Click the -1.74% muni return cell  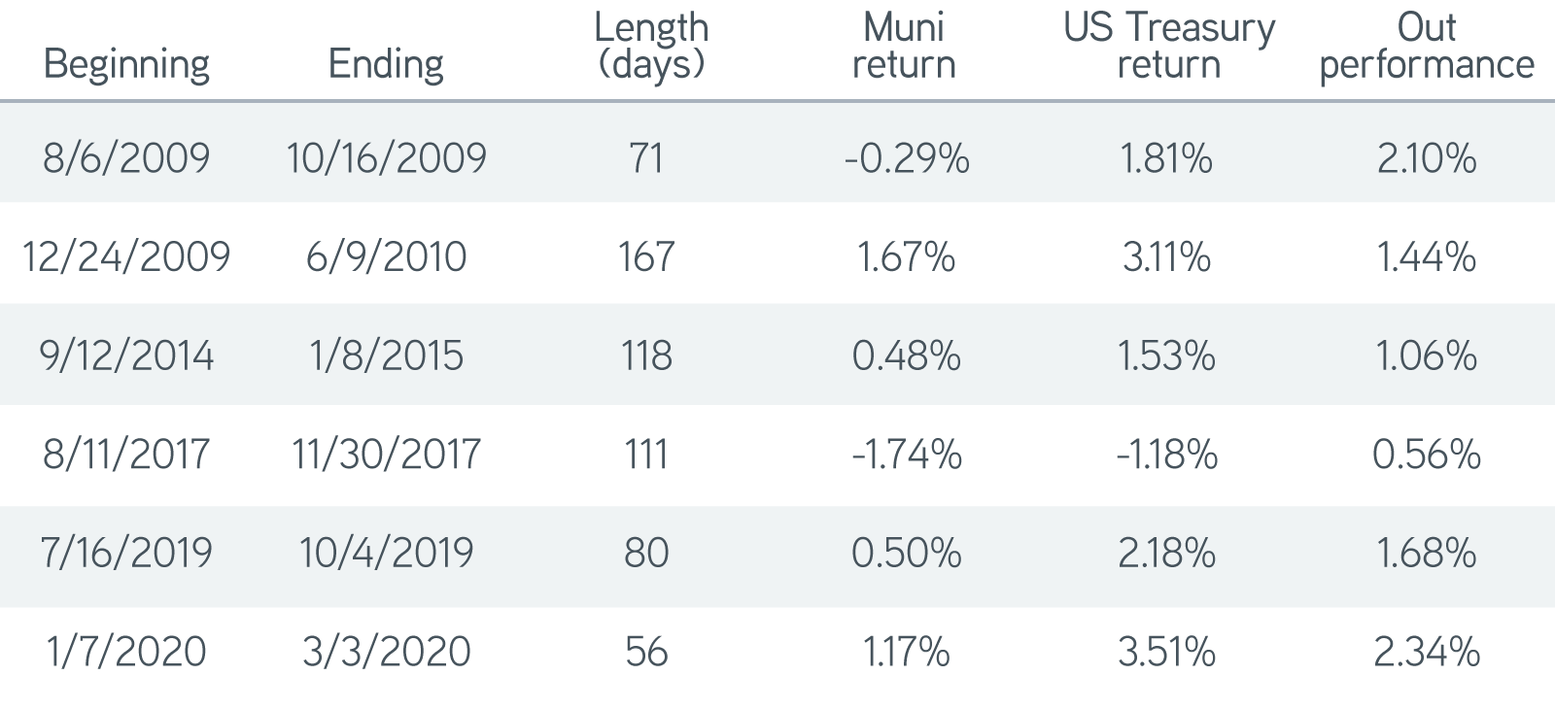tap(907, 454)
